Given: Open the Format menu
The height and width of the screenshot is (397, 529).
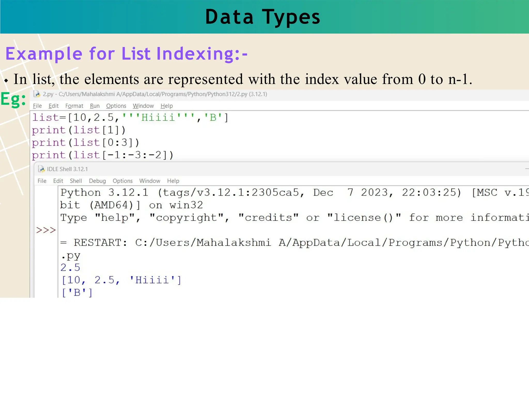Looking at the screenshot, I should [74, 106].
